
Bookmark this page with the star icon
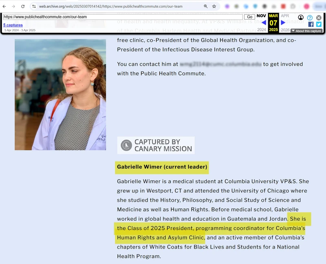tap(214, 7)
